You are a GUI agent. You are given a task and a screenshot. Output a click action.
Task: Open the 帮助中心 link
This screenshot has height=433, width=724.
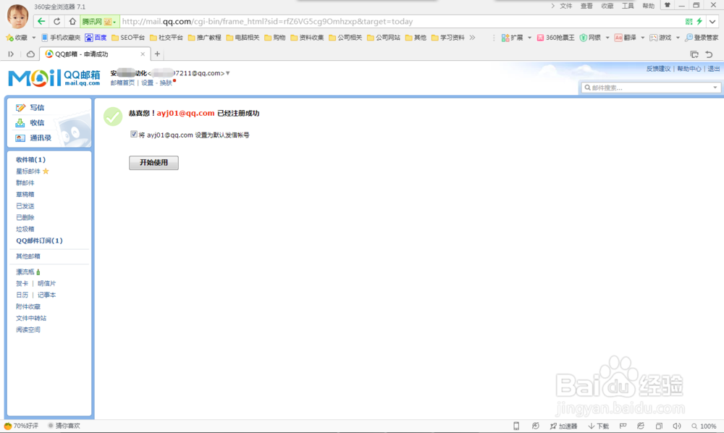689,69
